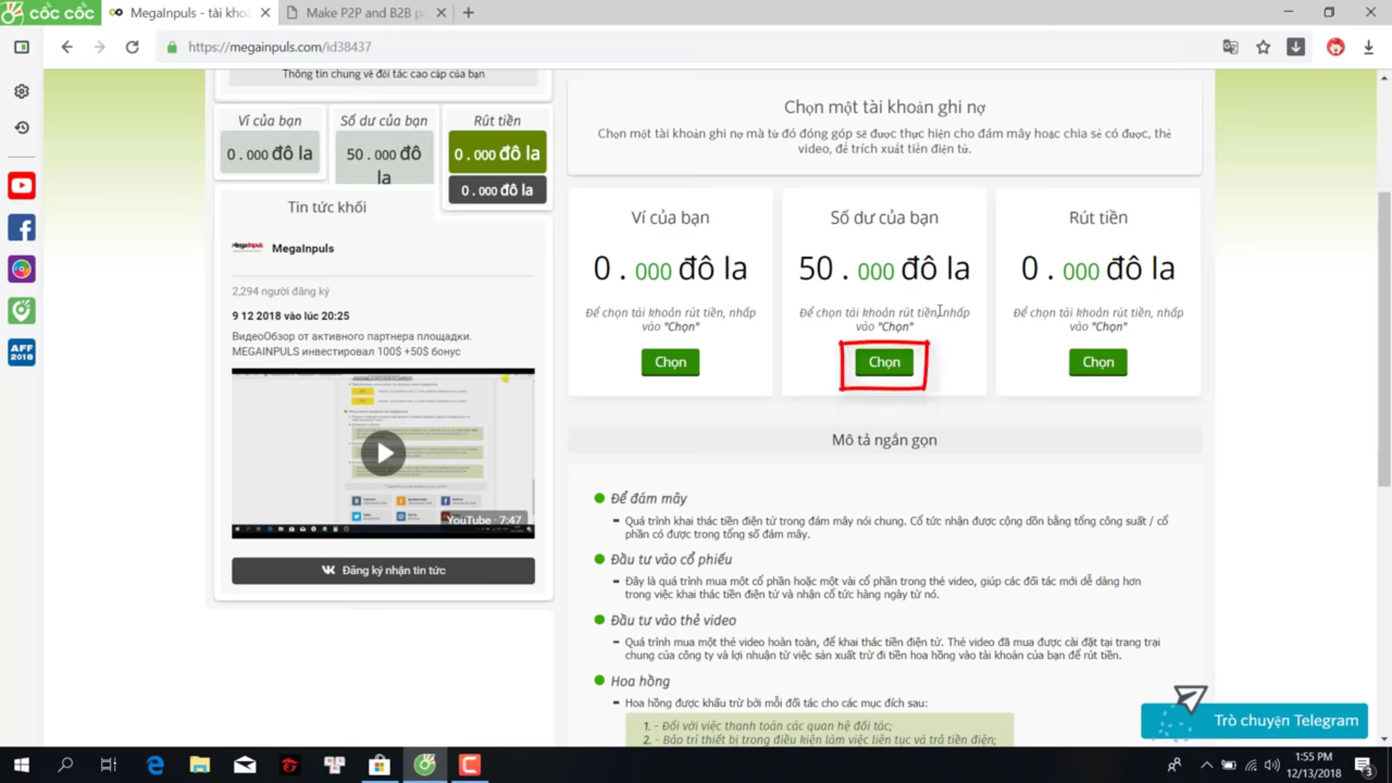Bookmark this page with the star icon
The height and width of the screenshot is (783, 1392).
(x=1263, y=47)
